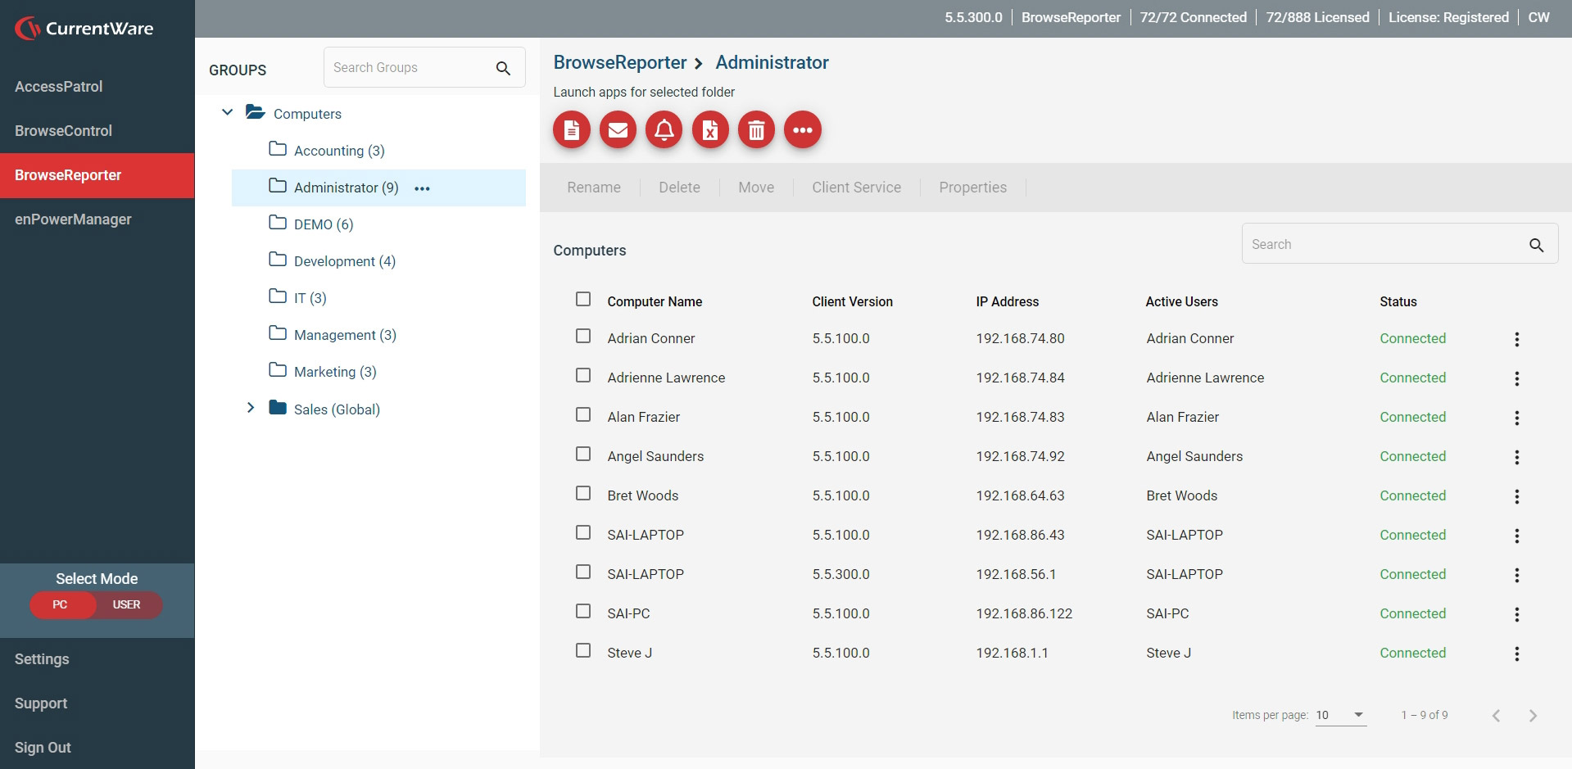Click IP address 192.168.56.1
Viewport: 1572px width, 769px height.
(1016, 574)
